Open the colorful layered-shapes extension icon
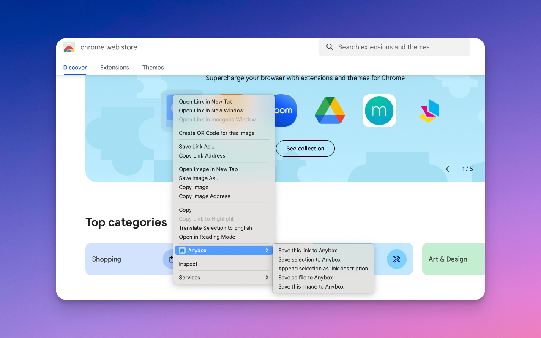541x338 pixels. tap(429, 111)
